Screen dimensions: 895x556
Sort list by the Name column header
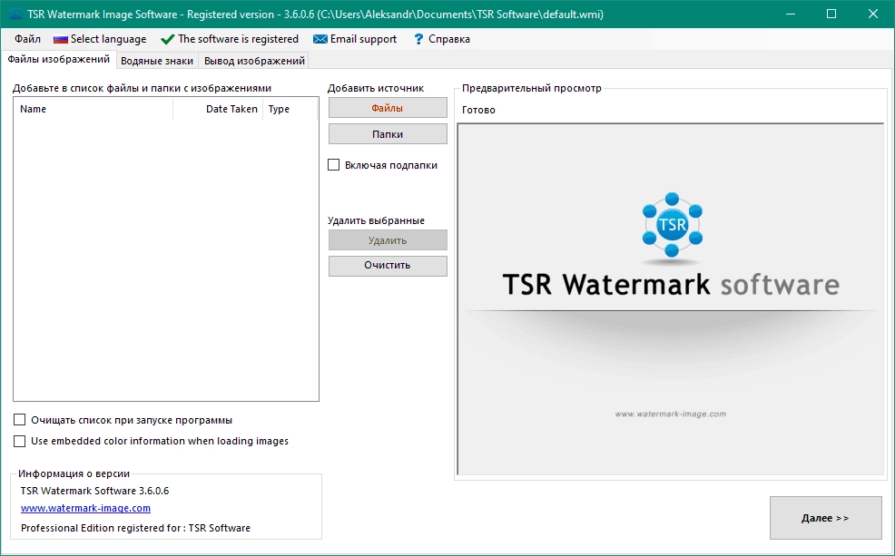point(93,109)
